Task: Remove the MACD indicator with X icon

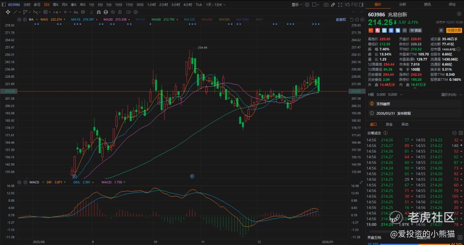Action: click(x=25, y=182)
